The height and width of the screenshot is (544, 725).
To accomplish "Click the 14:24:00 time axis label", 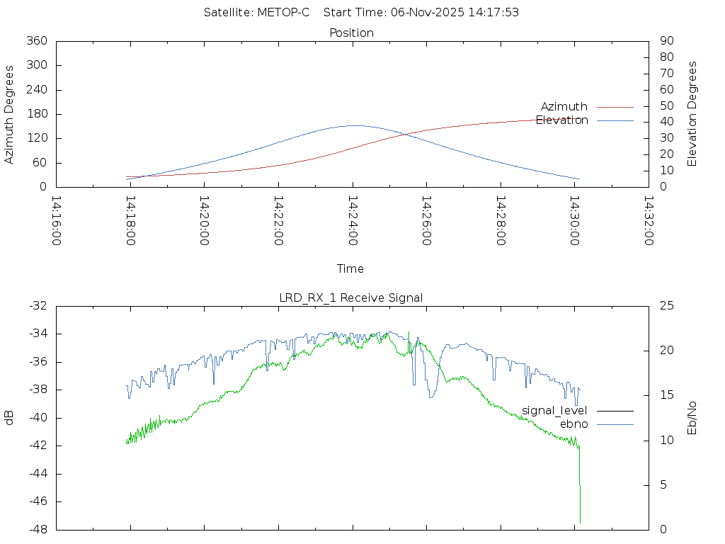I will pyautogui.click(x=352, y=221).
